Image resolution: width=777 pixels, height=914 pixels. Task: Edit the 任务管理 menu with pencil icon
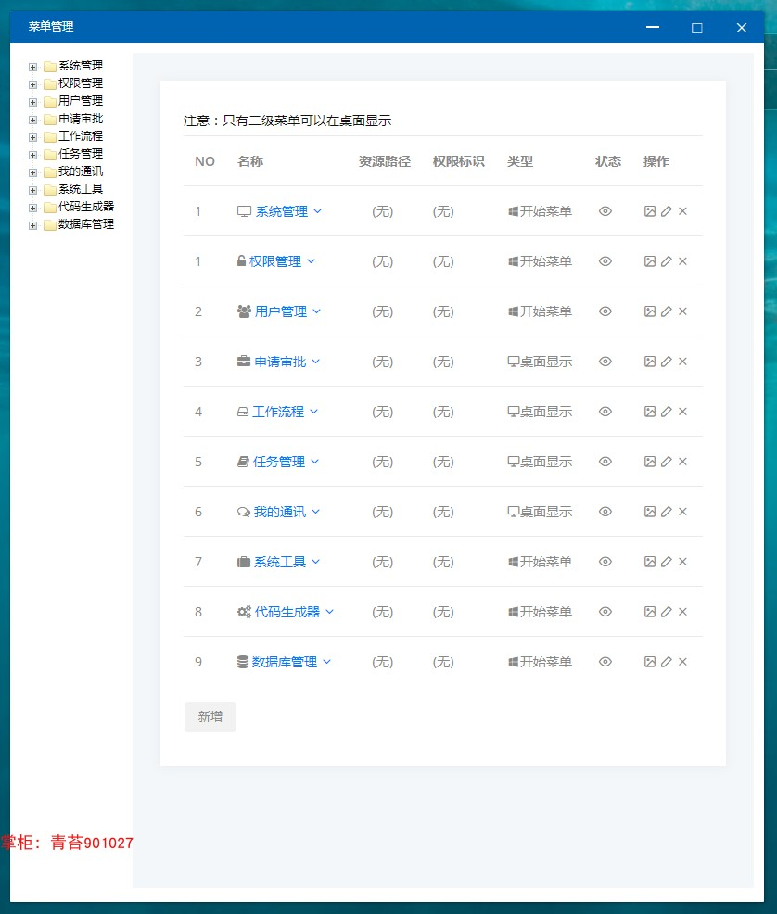coord(667,462)
